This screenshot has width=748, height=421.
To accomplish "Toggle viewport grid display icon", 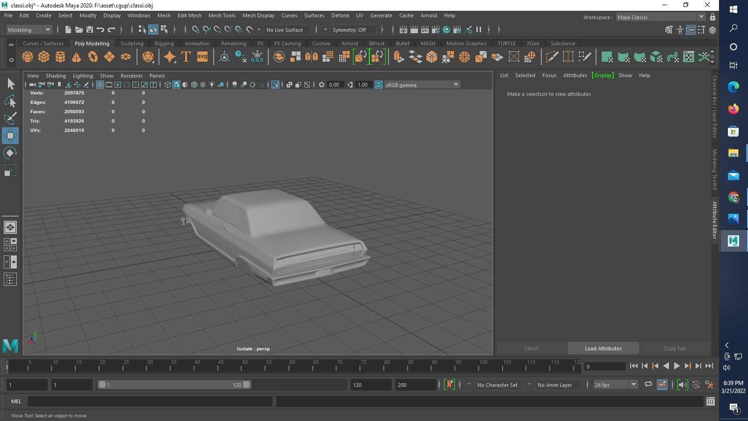I will tap(100, 85).
